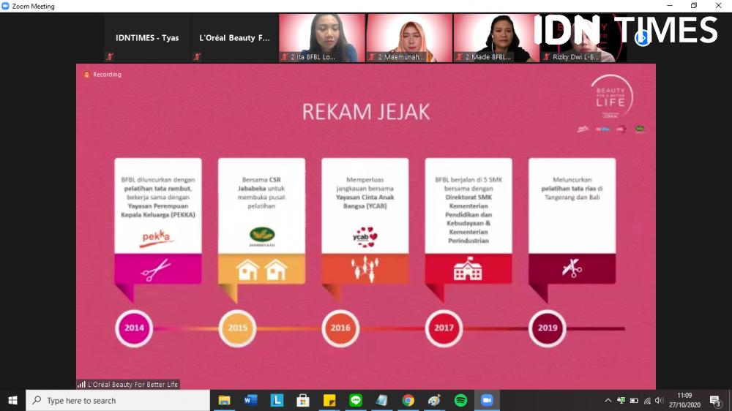The height and width of the screenshot is (411, 732).
Task: Click the Zoom Meeting window title text
Action: click(x=33, y=6)
